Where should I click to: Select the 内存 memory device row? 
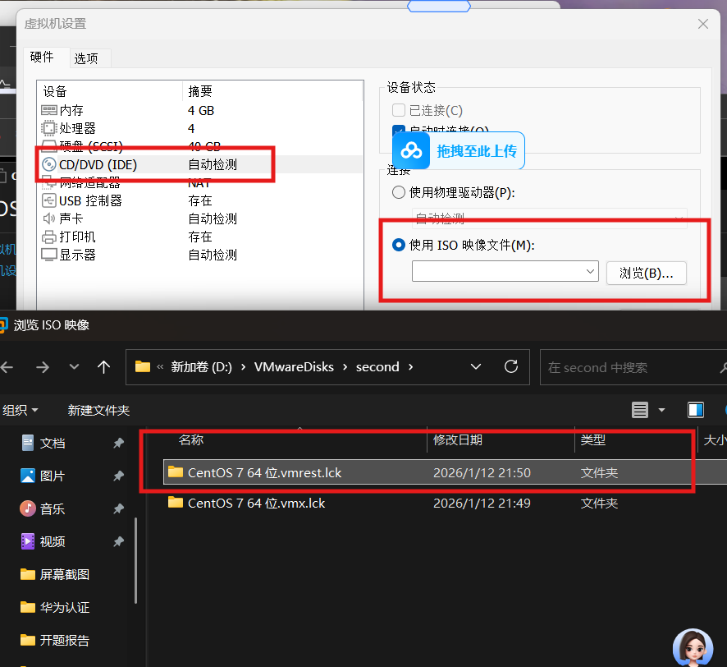click(x=200, y=110)
